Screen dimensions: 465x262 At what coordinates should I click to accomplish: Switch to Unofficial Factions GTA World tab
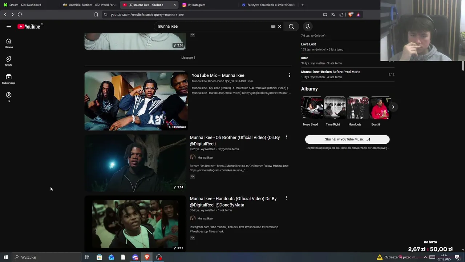click(x=90, y=5)
